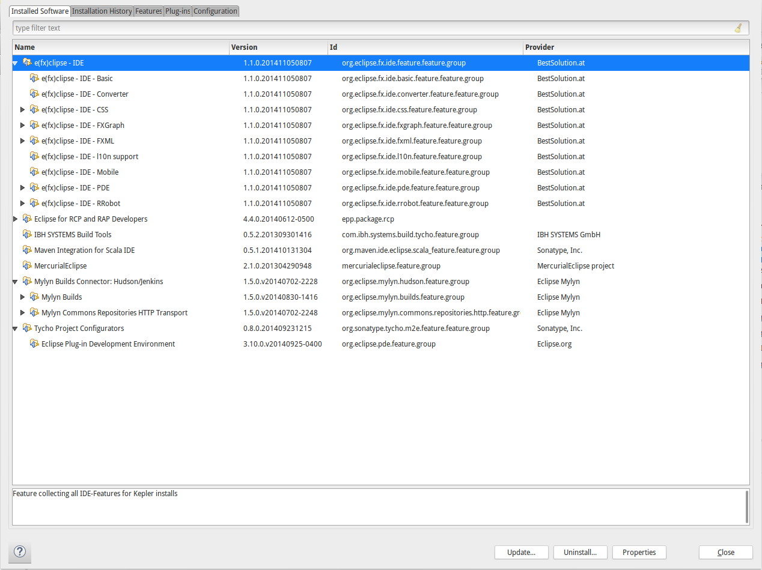Collapse Mylyn Builds Connector: Hudson/Jenkins node
This screenshot has height=570, width=762.
click(x=16, y=282)
